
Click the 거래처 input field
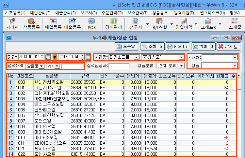pyautogui.click(x=217, y=57)
